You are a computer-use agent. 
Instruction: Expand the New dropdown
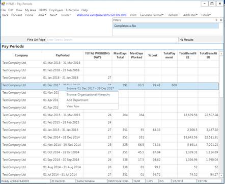click(x=53, y=15)
